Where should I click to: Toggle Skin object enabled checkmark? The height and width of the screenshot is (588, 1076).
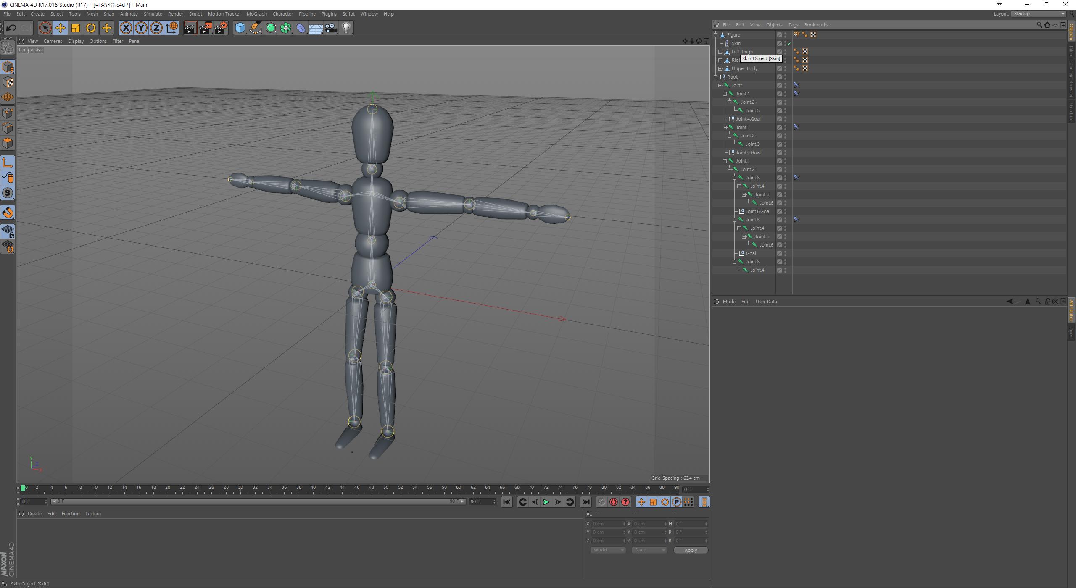pos(789,43)
